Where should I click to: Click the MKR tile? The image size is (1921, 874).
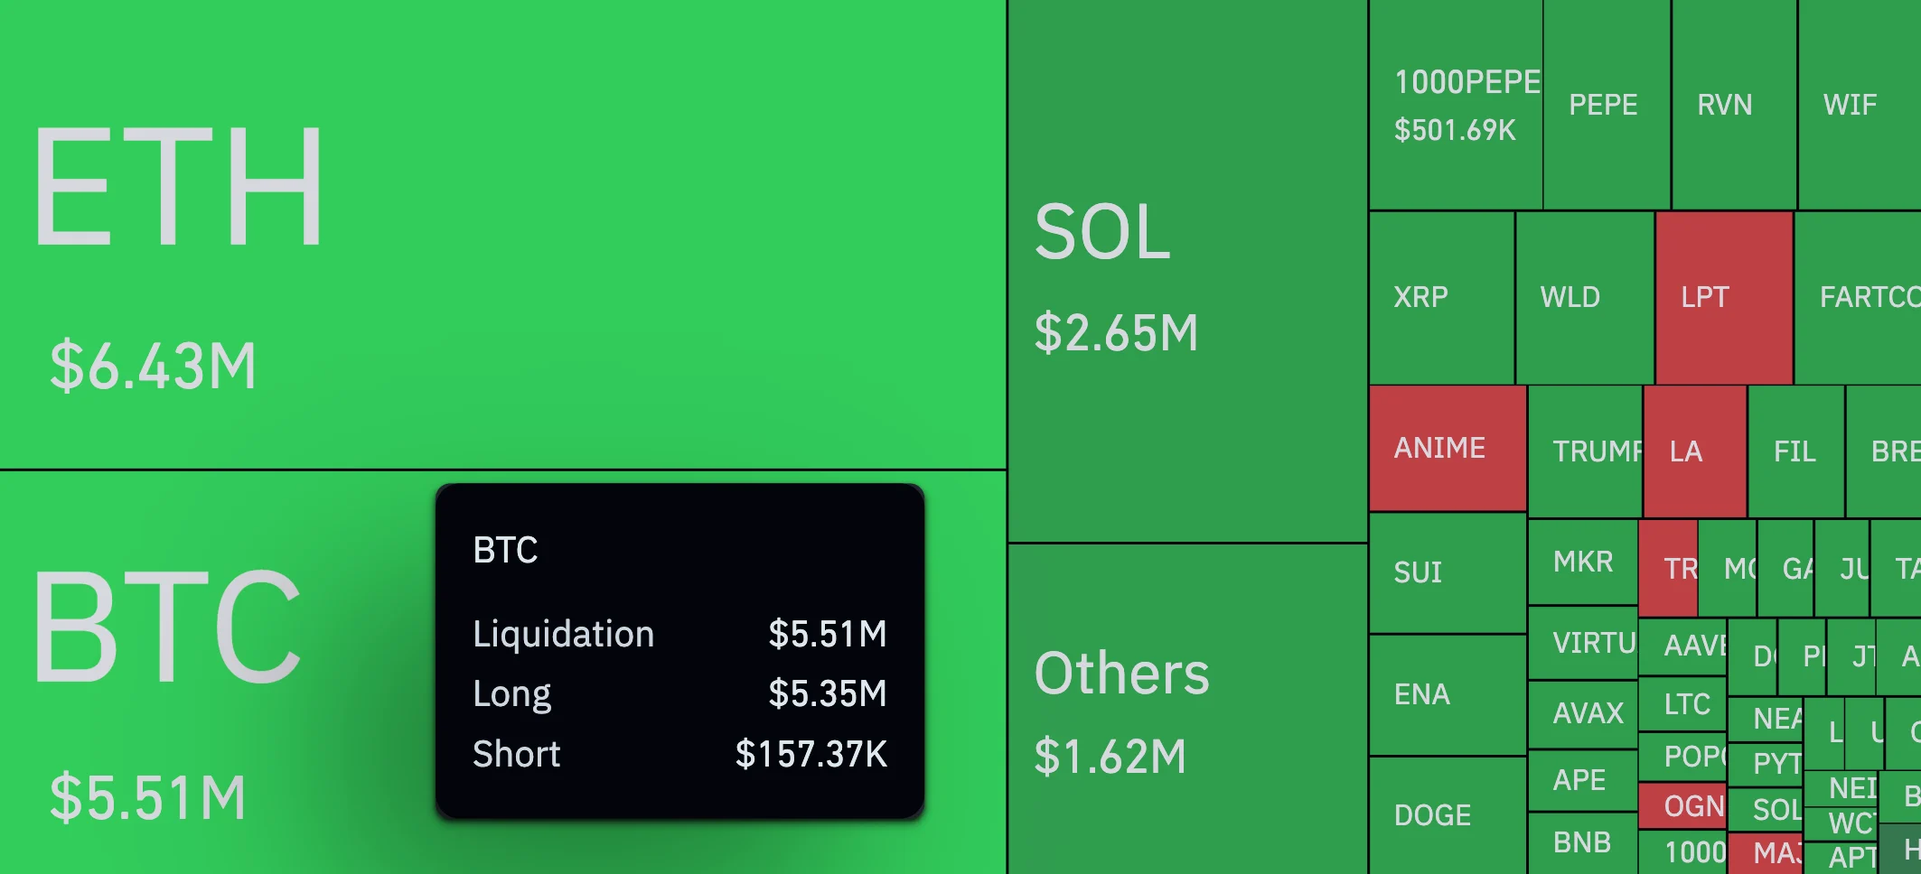point(1582,562)
